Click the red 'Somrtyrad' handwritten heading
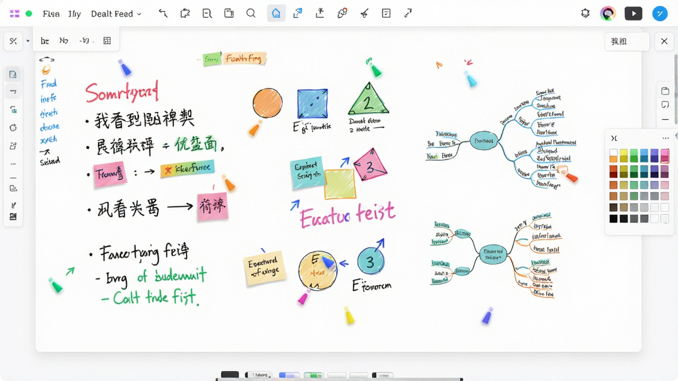The width and height of the screenshot is (678, 381). click(122, 91)
